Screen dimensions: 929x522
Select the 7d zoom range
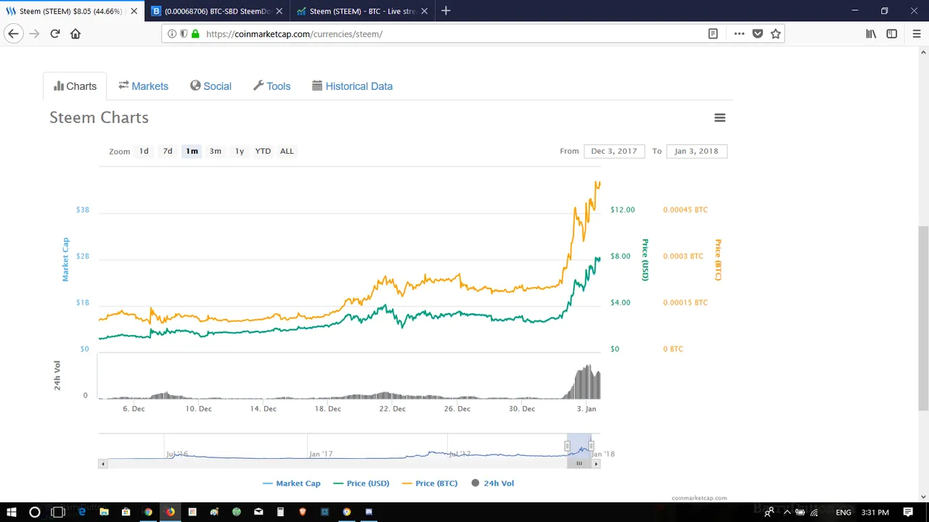168,151
